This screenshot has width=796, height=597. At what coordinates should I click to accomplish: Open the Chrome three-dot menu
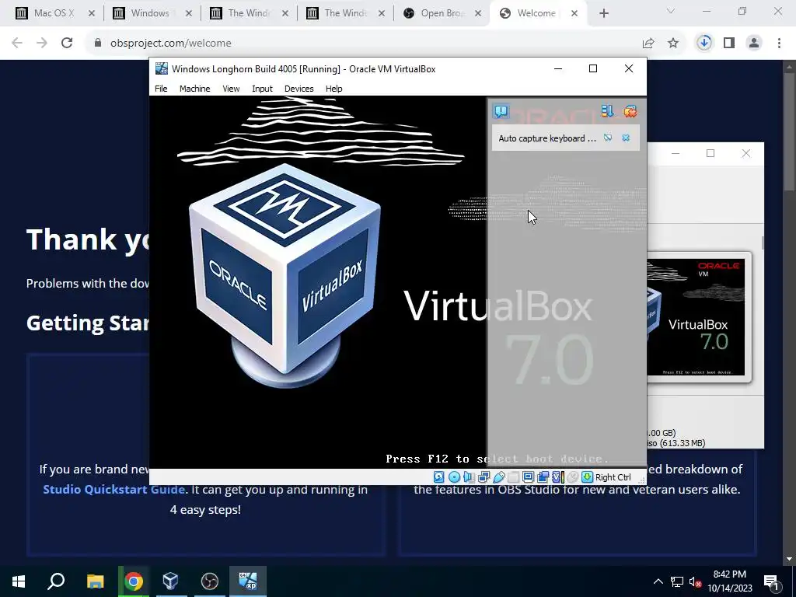779,44
